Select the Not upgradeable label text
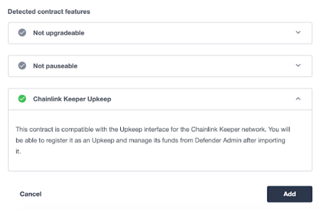This screenshot has width=319, height=210. (x=59, y=33)
